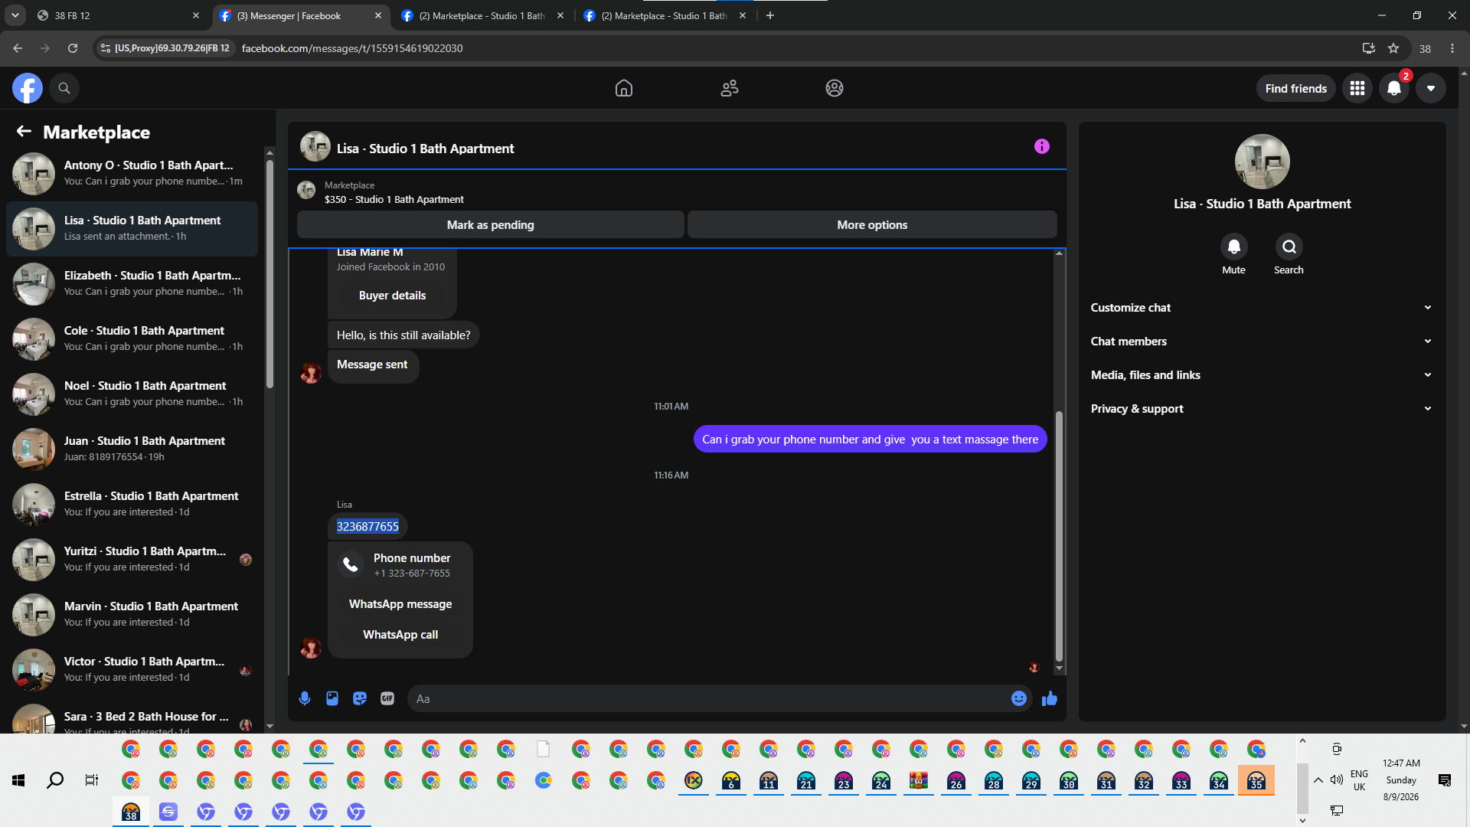Click Mark as pending button
Viewport: 1470px width, 827px height.
coord(491,225)
